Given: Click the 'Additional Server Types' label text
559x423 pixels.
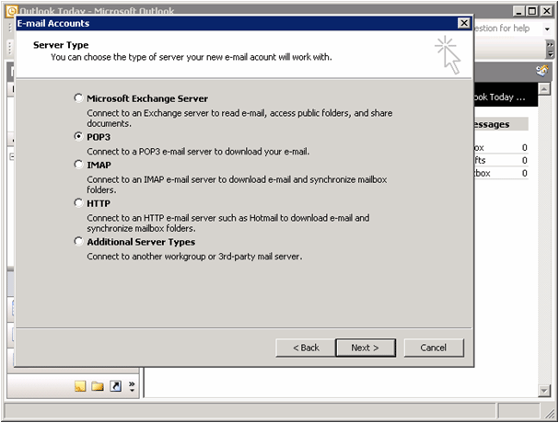Looking at the screenshot, I should 141,242.
